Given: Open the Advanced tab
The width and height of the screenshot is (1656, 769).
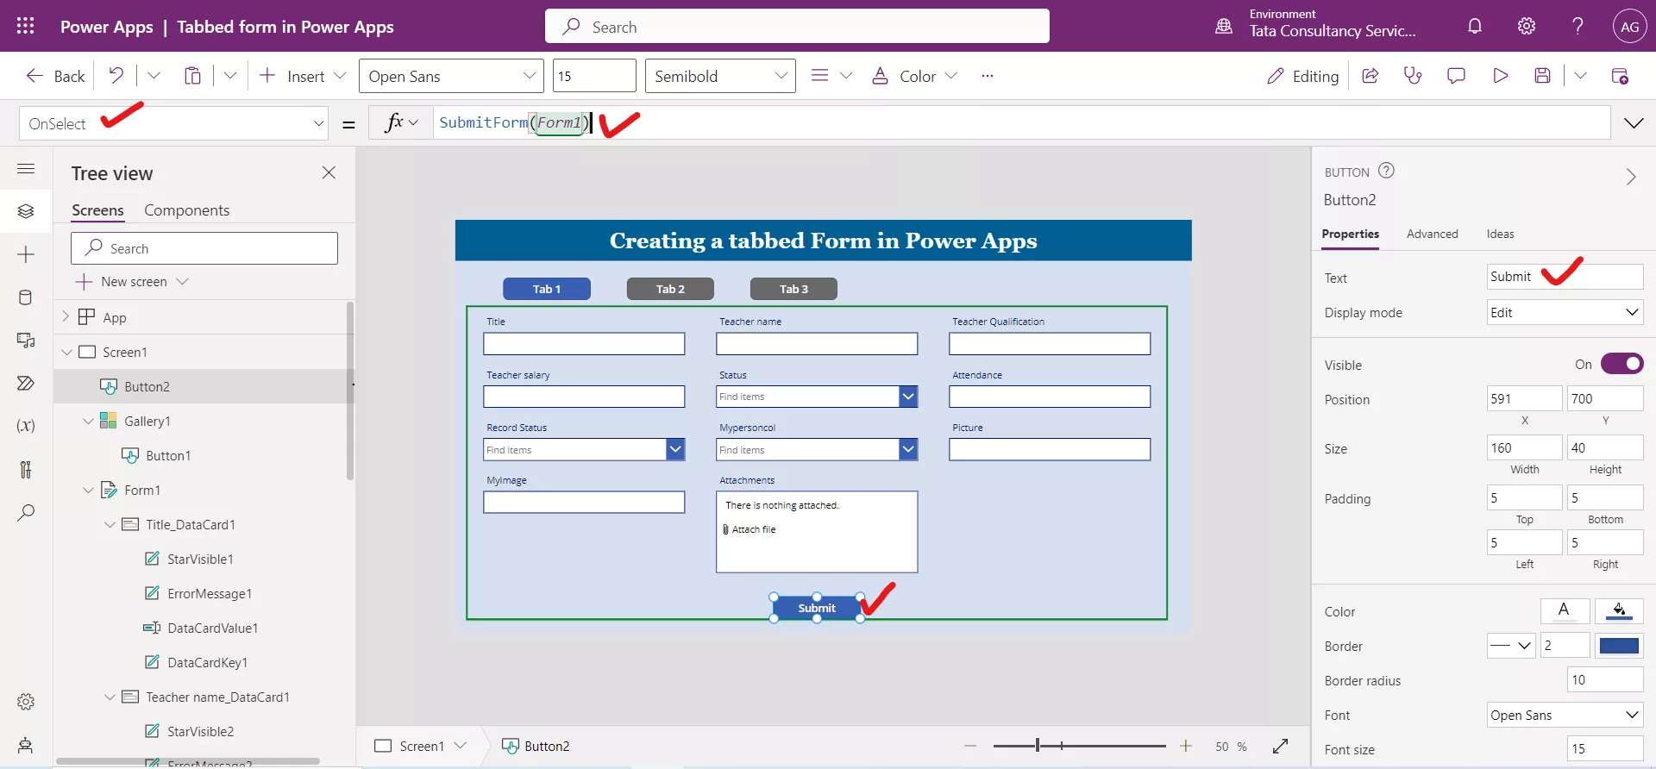Looking at the screenshot, I should [x=1432, y=234].
